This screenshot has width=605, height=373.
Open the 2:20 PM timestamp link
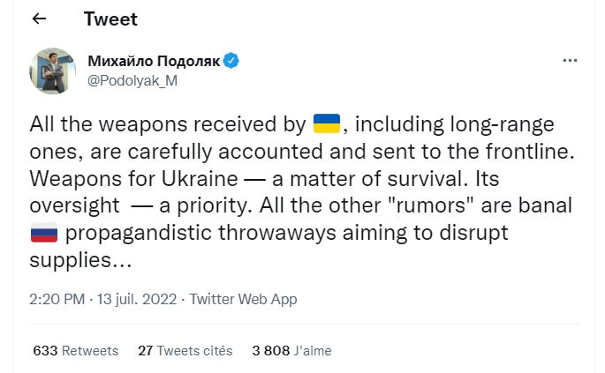coord(59,299)
